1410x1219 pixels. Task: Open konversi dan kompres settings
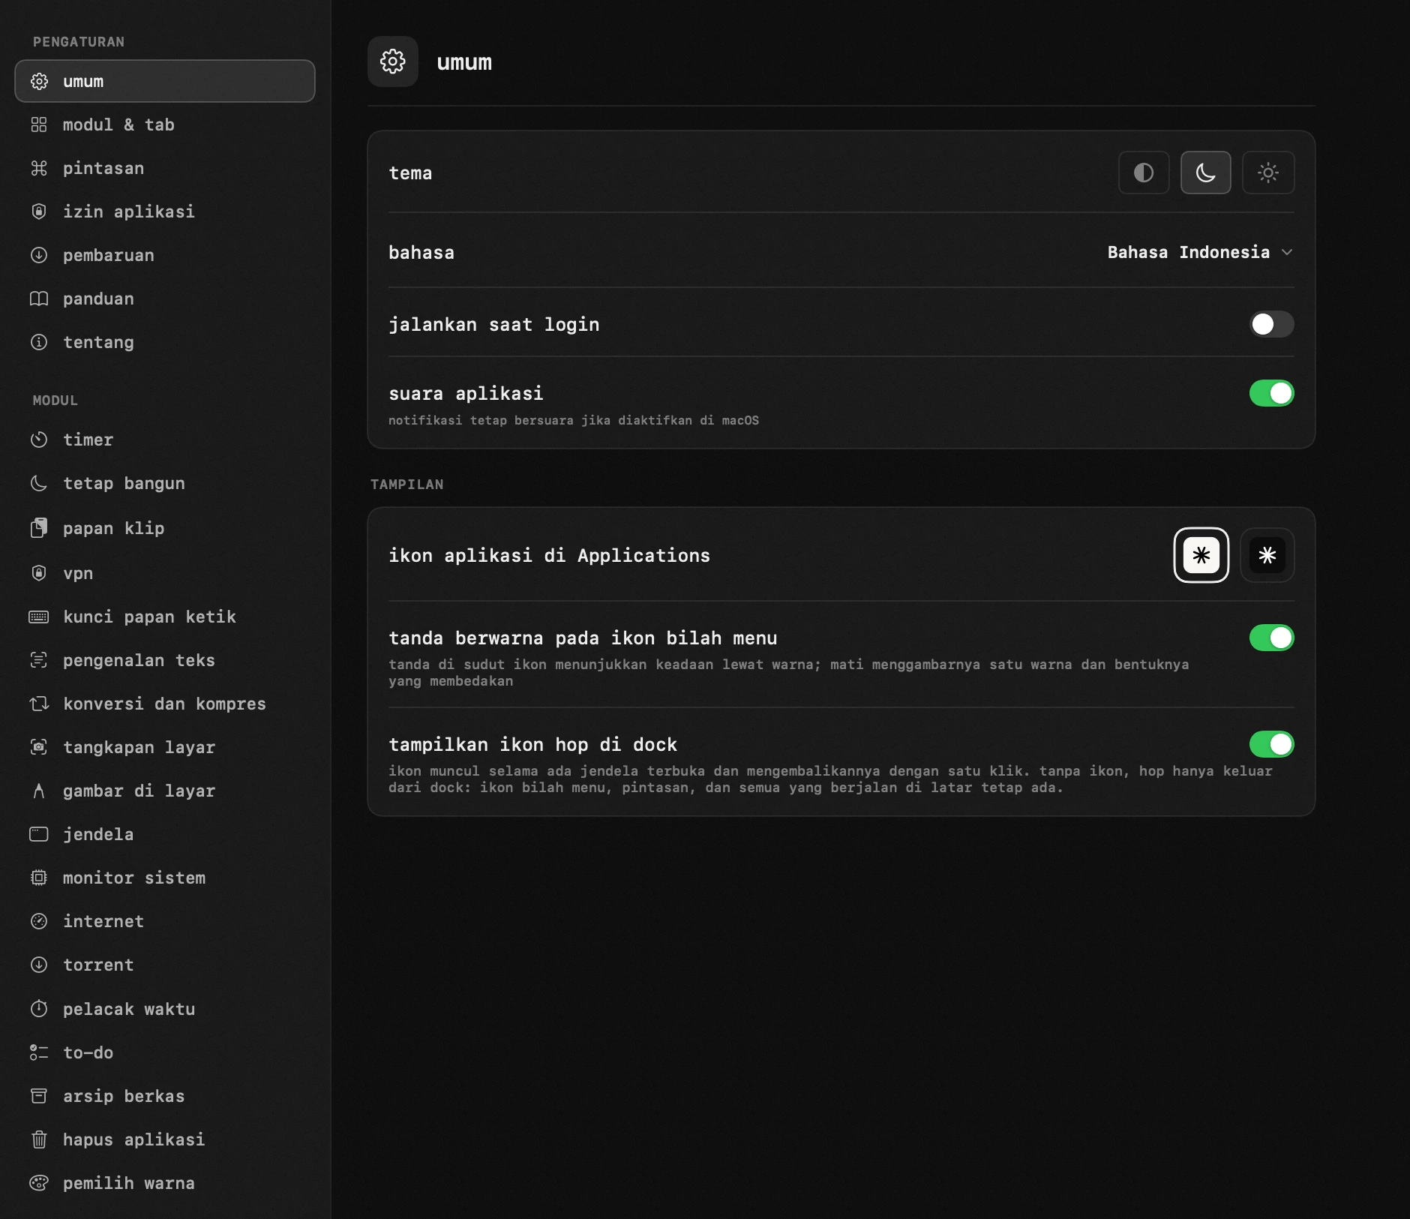pyautogui.click(x=165, y=704)
